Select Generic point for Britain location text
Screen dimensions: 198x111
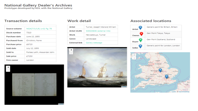[162, 27]
